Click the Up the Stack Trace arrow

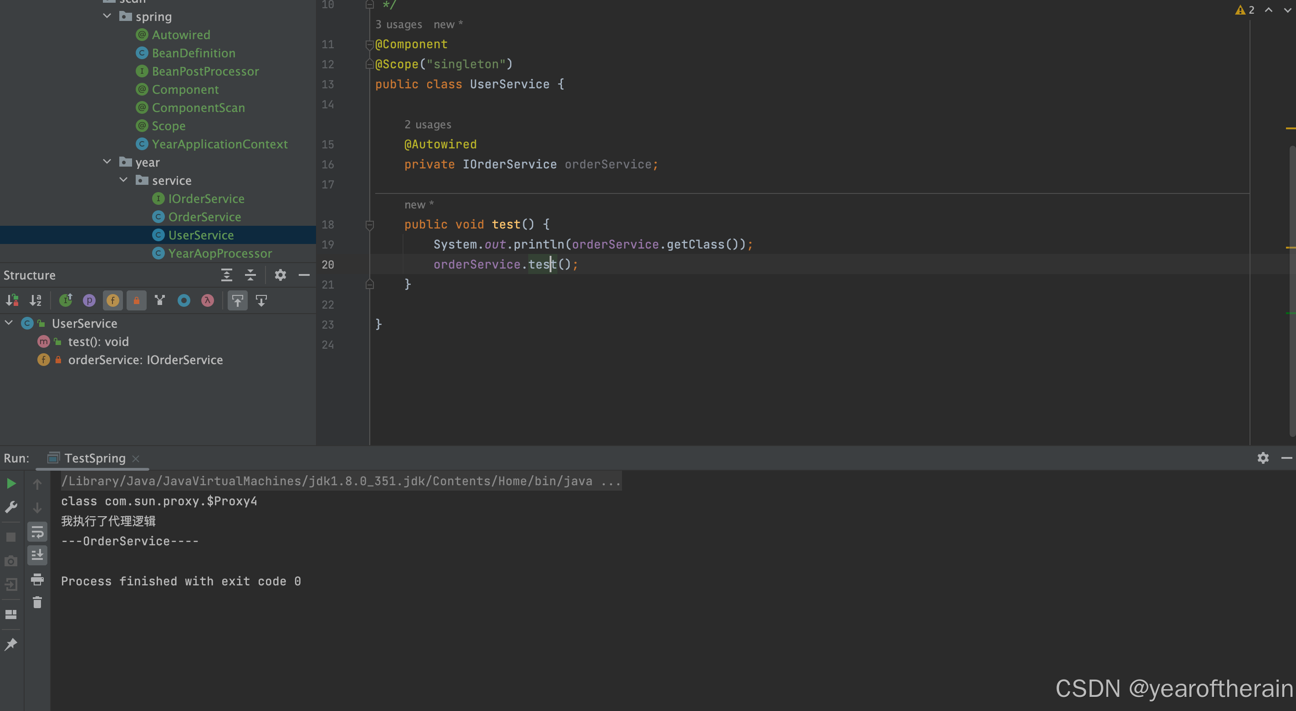point(37,484)
